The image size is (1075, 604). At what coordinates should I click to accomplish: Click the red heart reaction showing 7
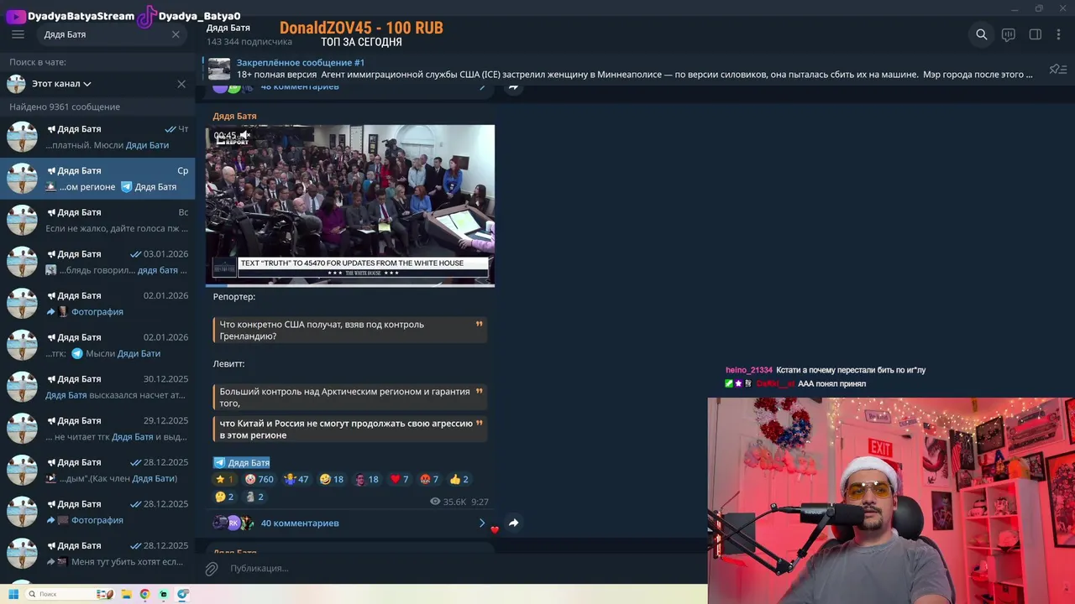click(400, 479)
